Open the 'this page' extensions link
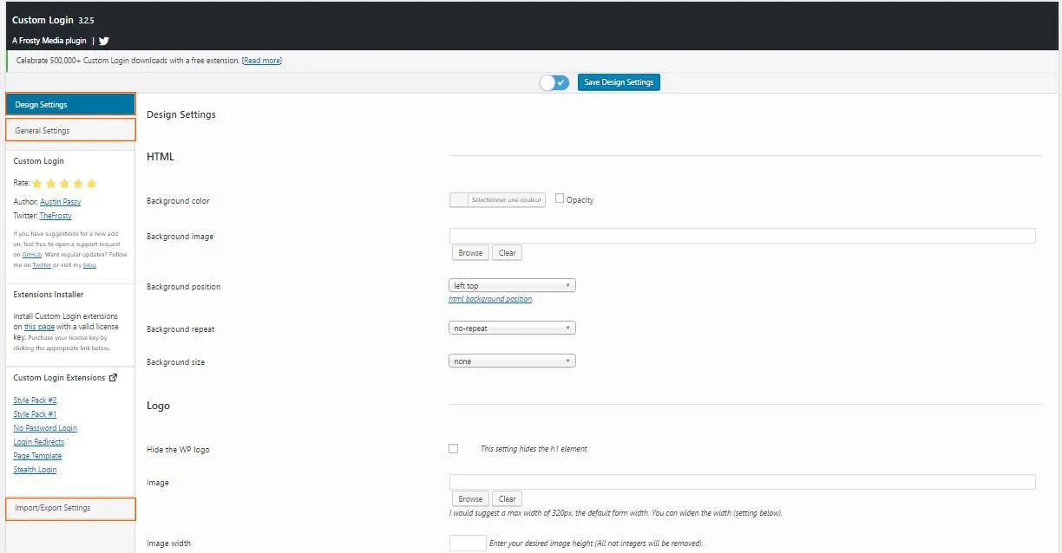The width and height of the screenshot is (1062, 553). (x=39, y=327)
